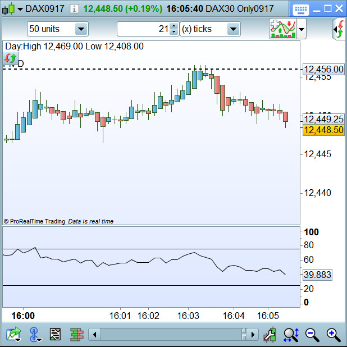Screen dimensions: 347x347
Task: Click the left scroll arrow of chart scrollbar
Action: tap(95, 335)
